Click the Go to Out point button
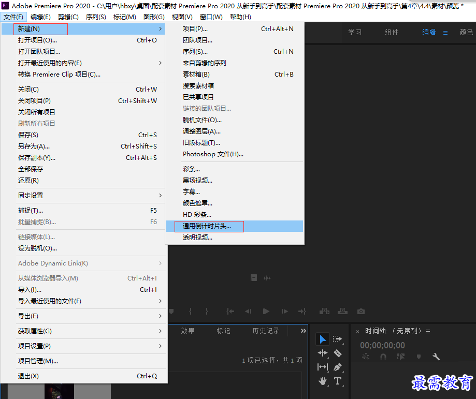 point(302,312)
